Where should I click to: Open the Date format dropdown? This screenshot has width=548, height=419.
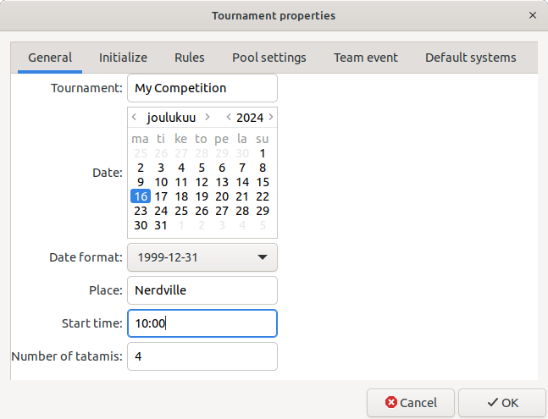pyautogui.click(x=202, y=257)
